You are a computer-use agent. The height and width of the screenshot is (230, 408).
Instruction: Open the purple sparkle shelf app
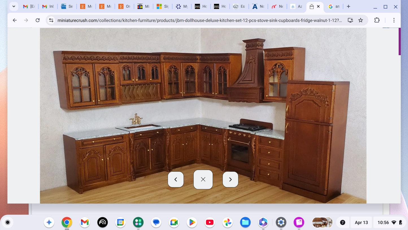299,223
